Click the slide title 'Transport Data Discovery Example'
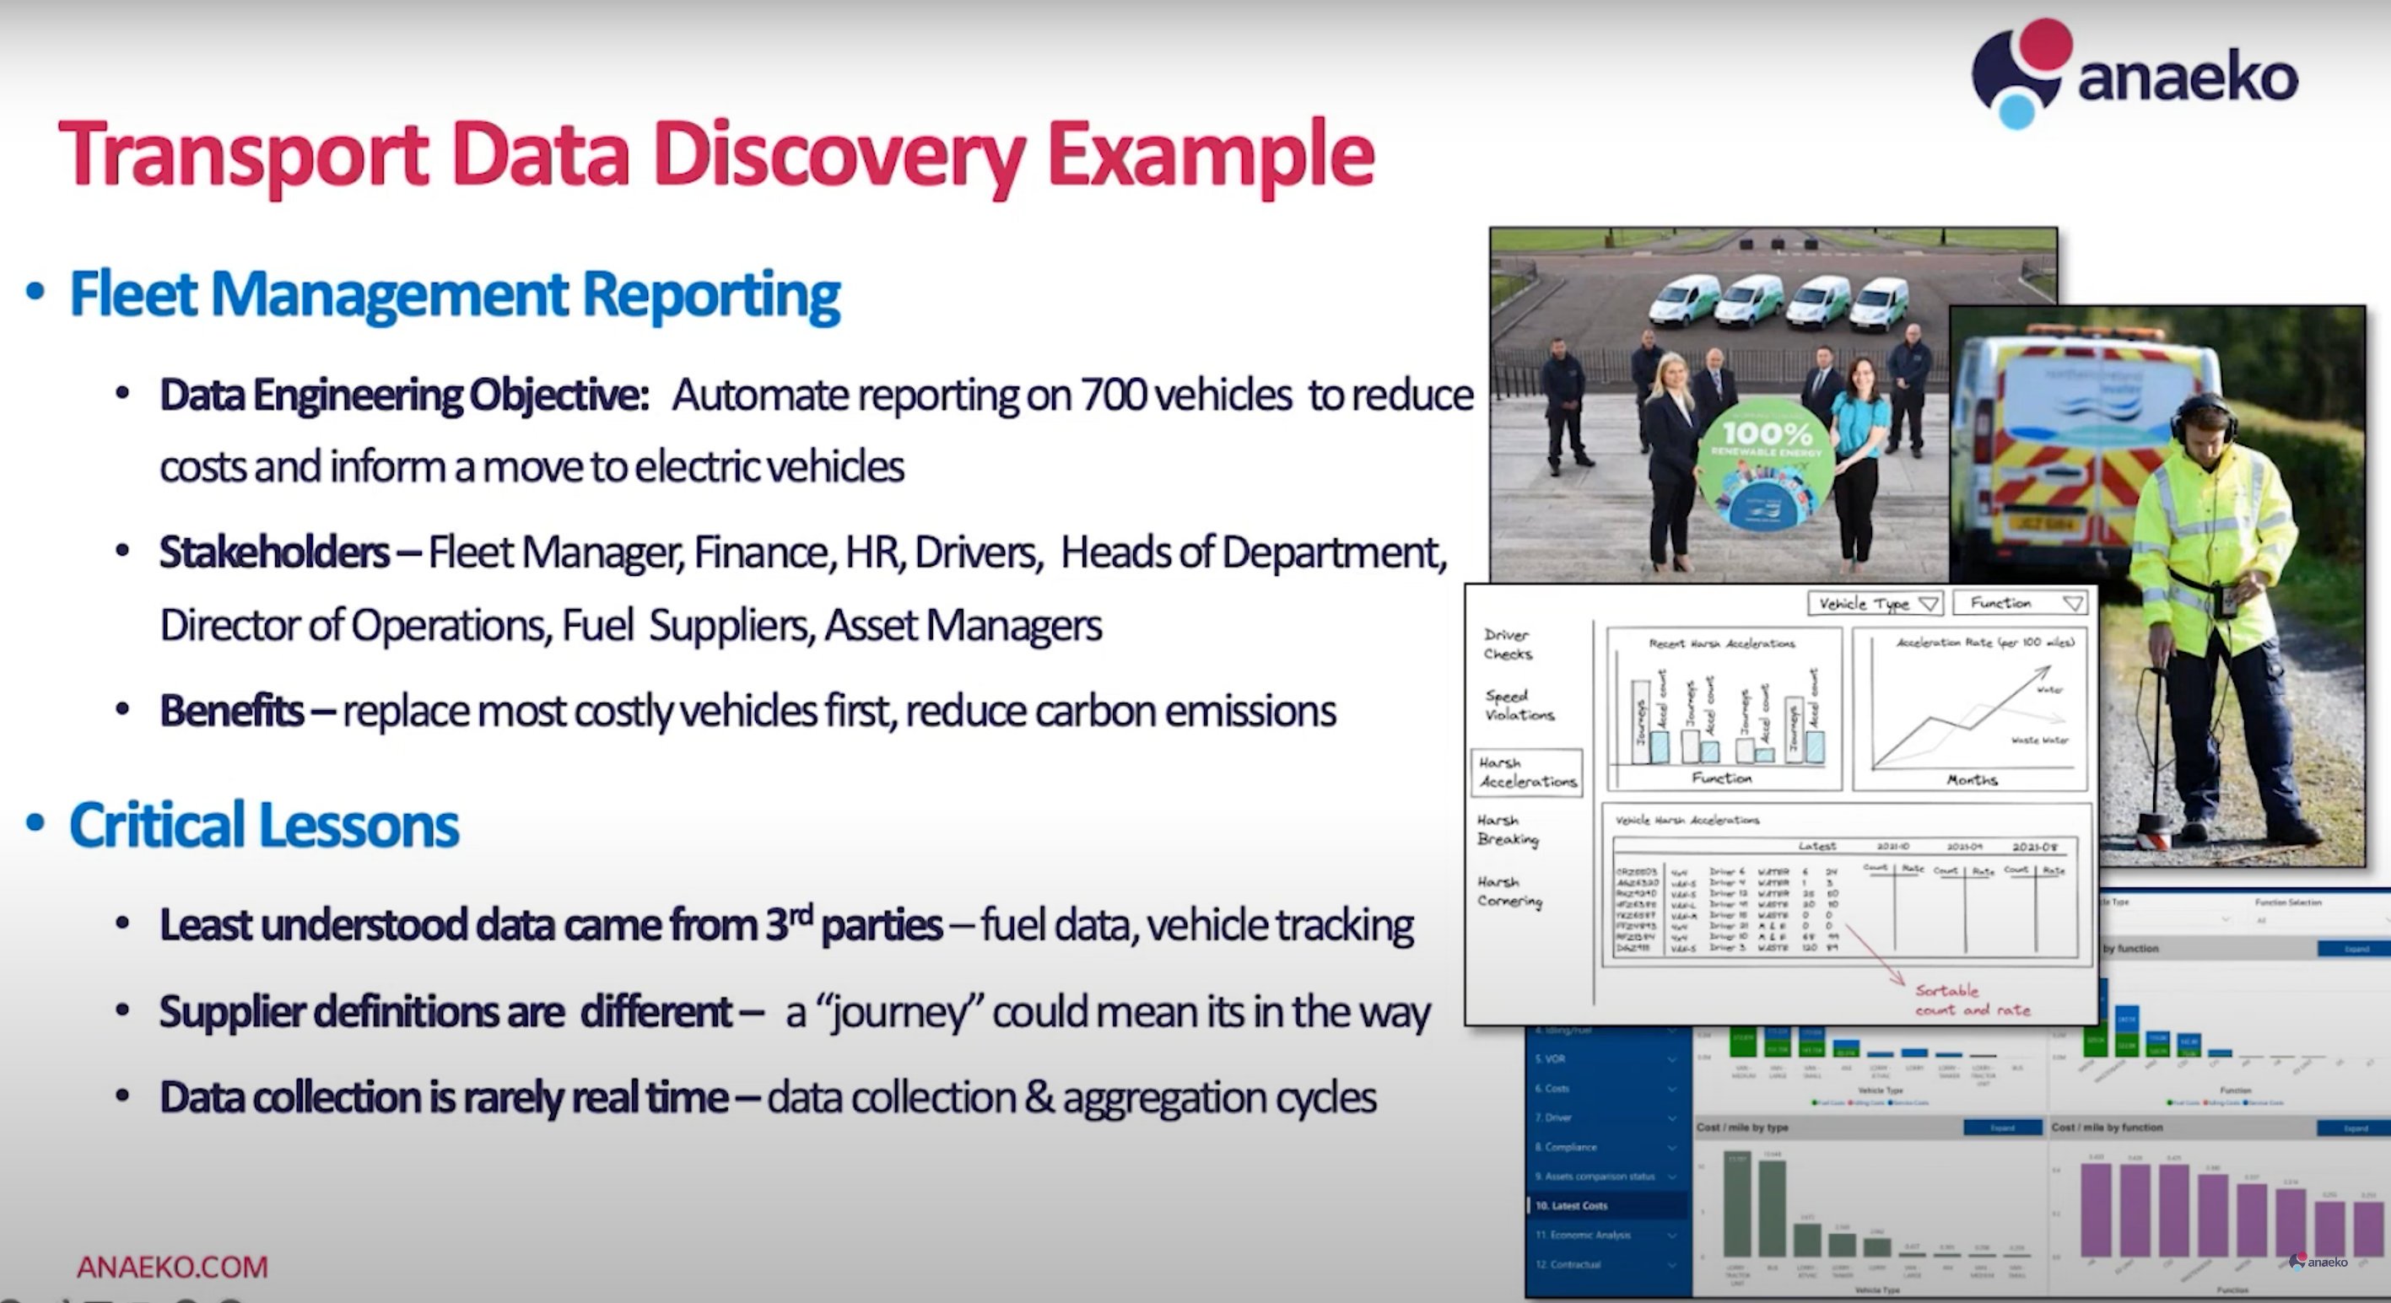 click(715, 155)
